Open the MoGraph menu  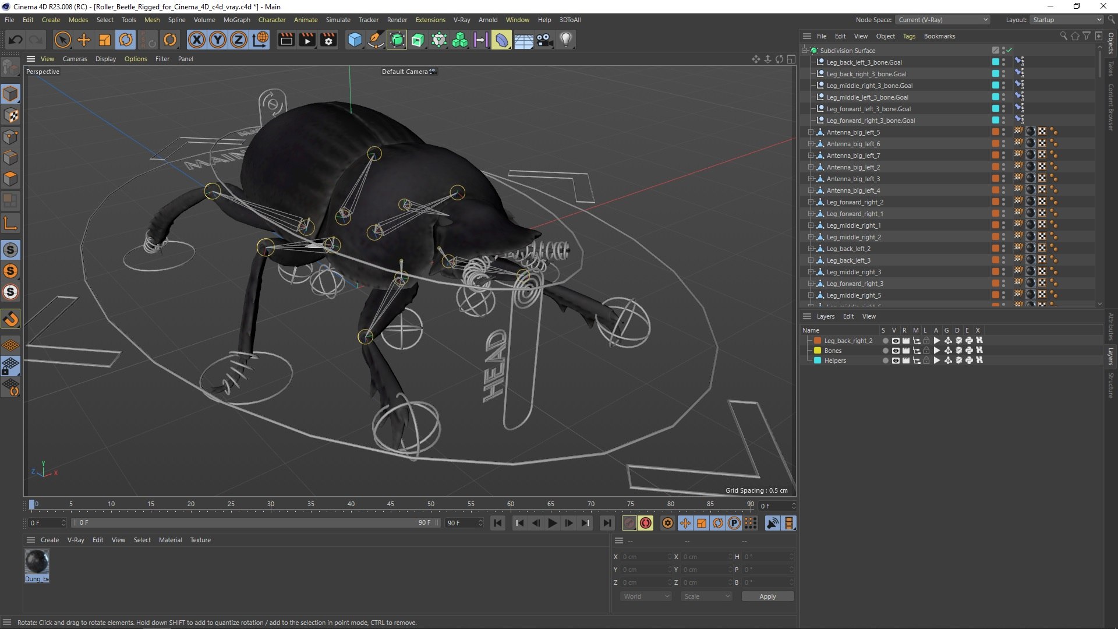[x=237, y=20]
